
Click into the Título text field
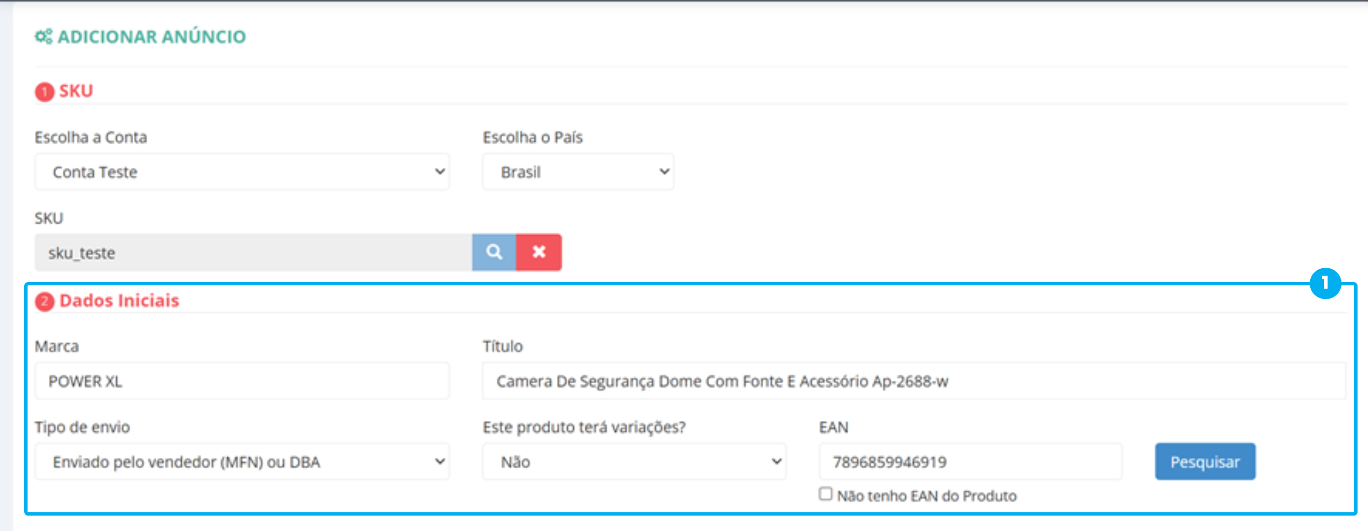click(914, 381)
